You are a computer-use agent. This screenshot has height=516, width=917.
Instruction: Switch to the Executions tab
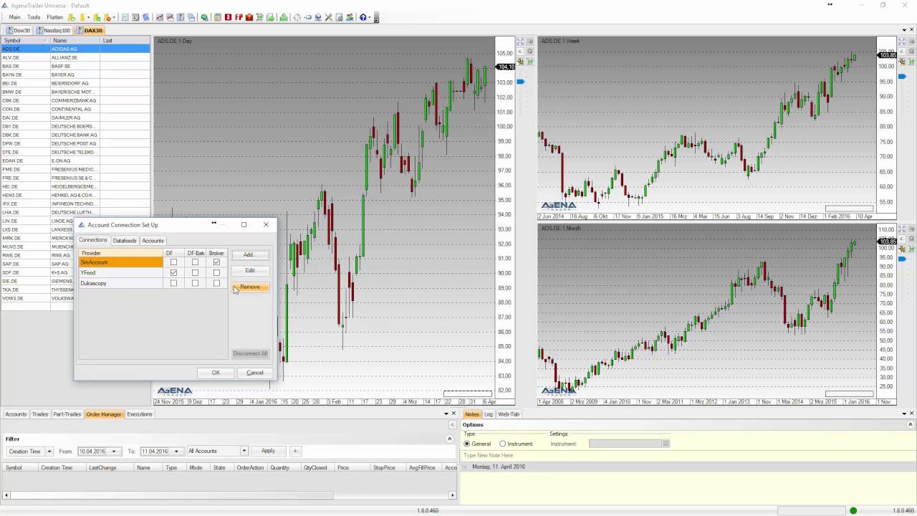140,414
